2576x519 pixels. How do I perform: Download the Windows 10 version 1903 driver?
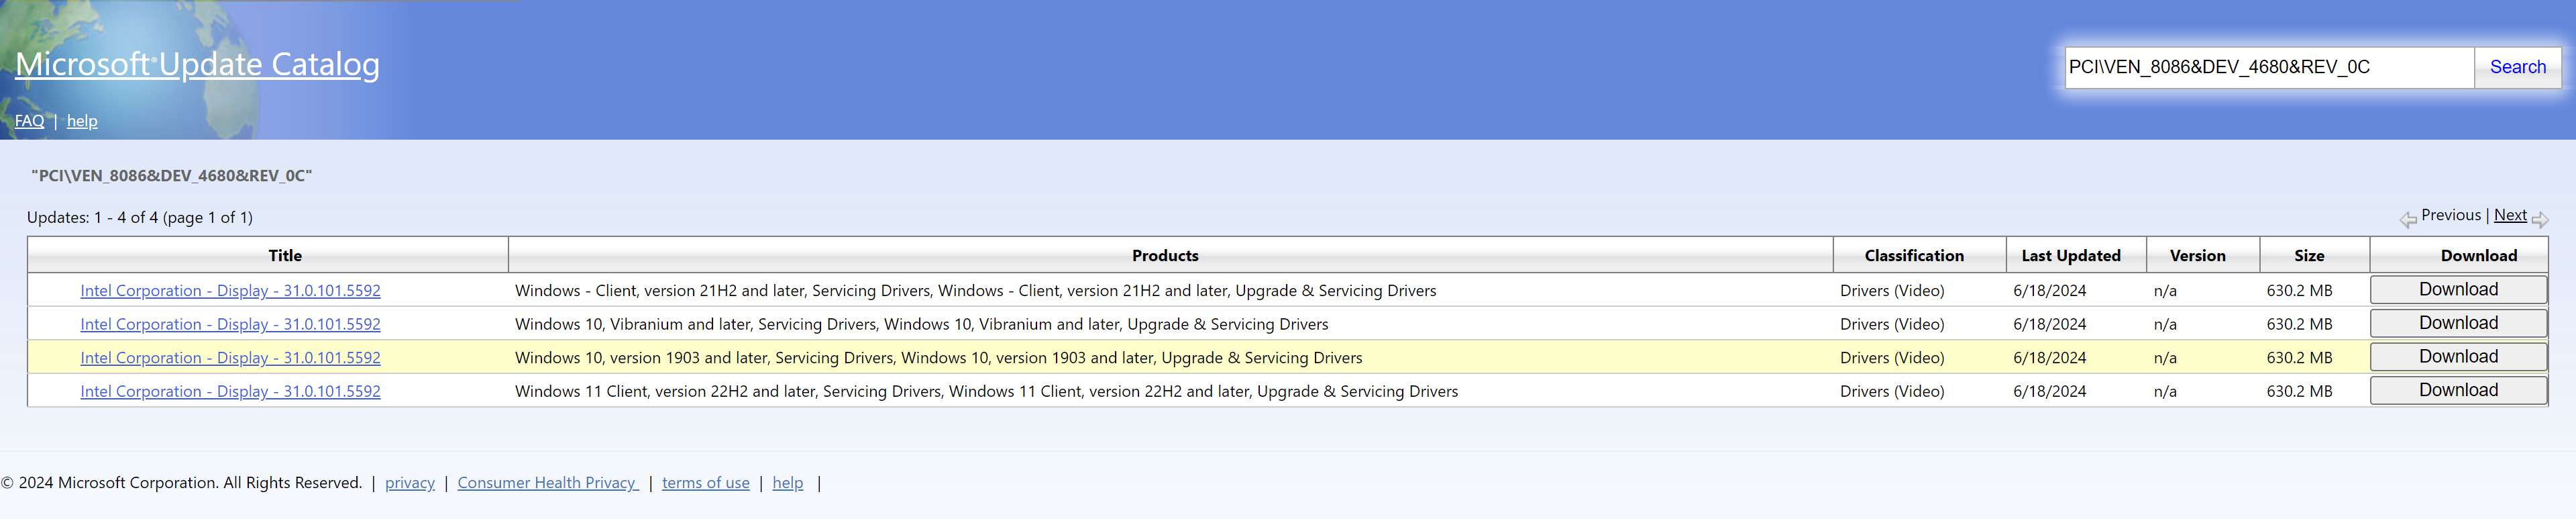click(2458, 357)
